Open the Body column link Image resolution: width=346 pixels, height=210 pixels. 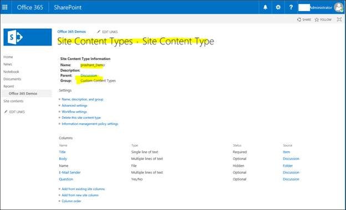(63, 159)
